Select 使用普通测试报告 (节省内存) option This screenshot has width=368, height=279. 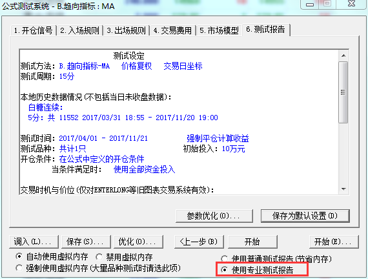276,259
